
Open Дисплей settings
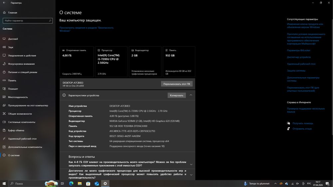click(x=13, y=39)
